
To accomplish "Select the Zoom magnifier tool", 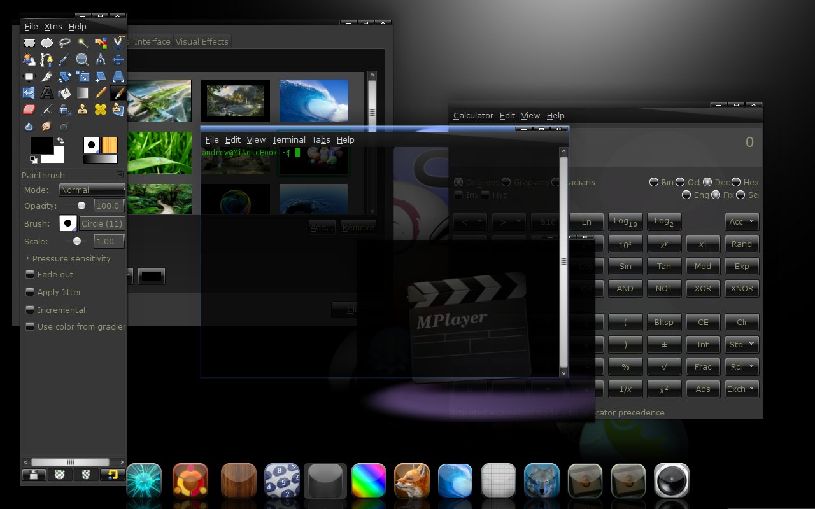I will tap(83, 60).
